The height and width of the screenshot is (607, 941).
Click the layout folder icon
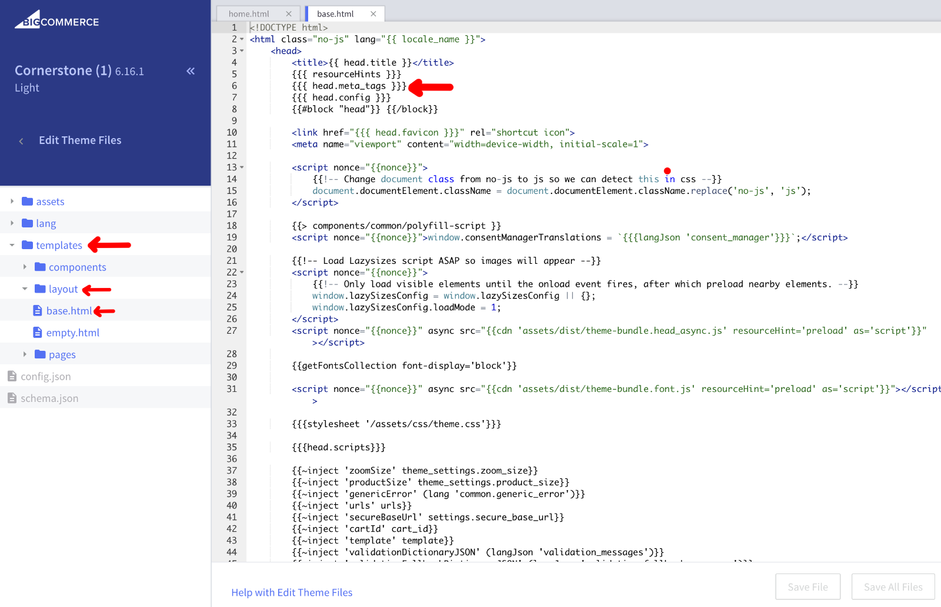point(40,289)
